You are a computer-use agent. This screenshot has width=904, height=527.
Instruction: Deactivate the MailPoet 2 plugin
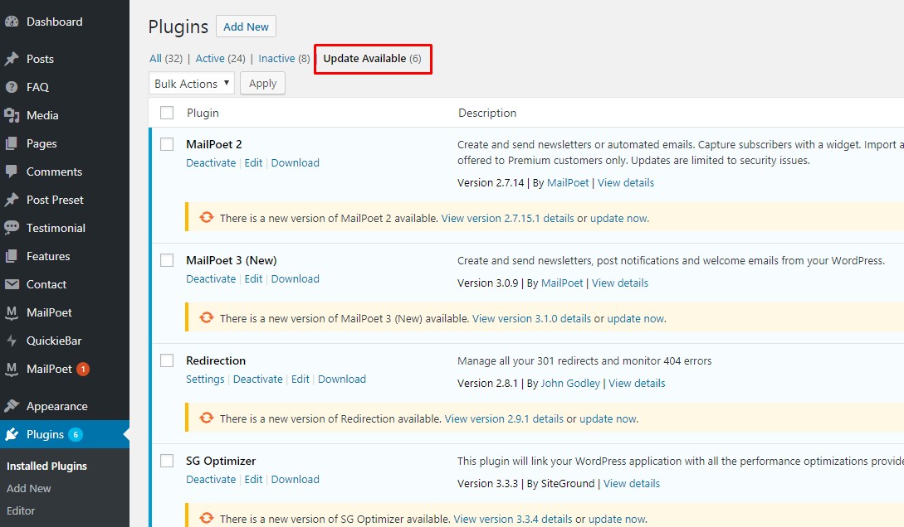click(211, 162)
